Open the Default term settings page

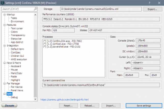pyautogui.click(x=17, y=49)
